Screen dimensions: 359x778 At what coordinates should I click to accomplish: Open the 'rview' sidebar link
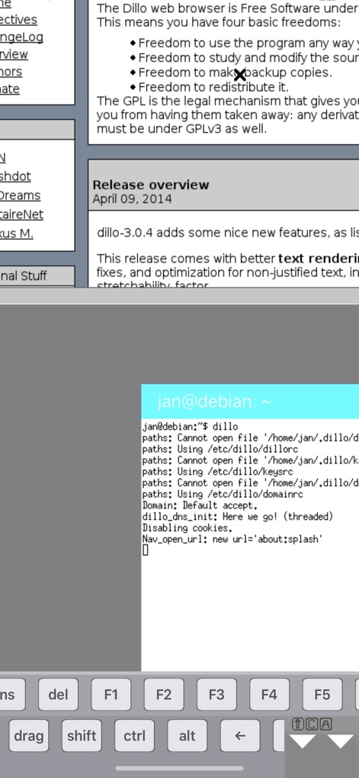pyautogui.click(x=14, y=54)
